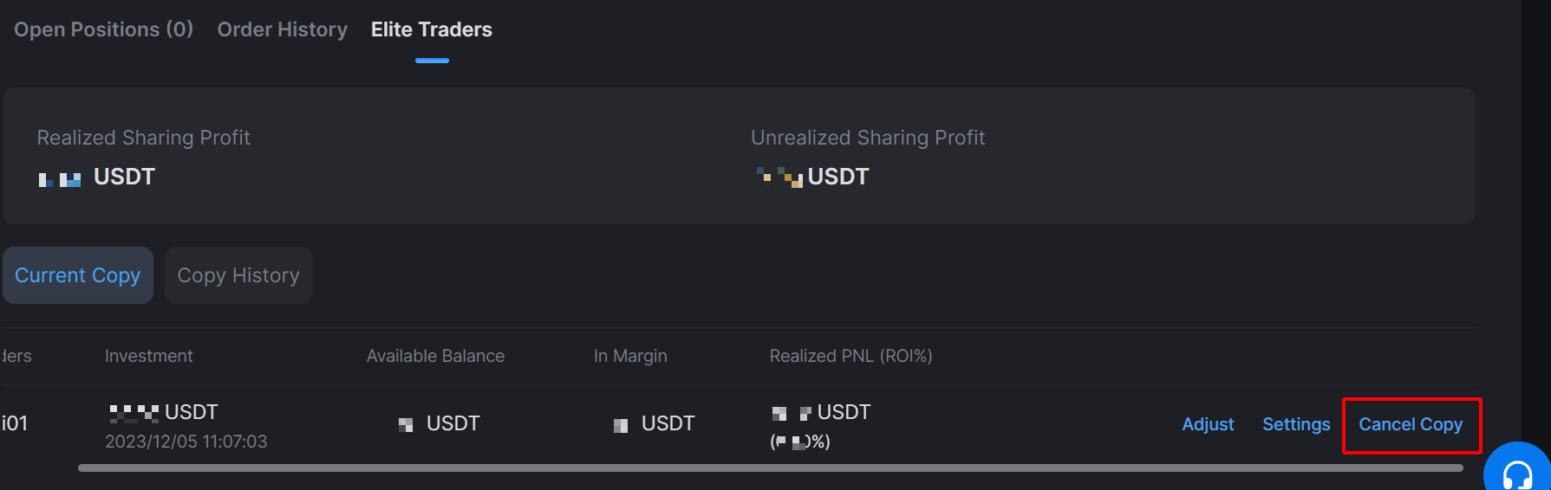Screen dimensions: 1551x490
Task: View the Copy History section
Action: [x=238, y=275]
